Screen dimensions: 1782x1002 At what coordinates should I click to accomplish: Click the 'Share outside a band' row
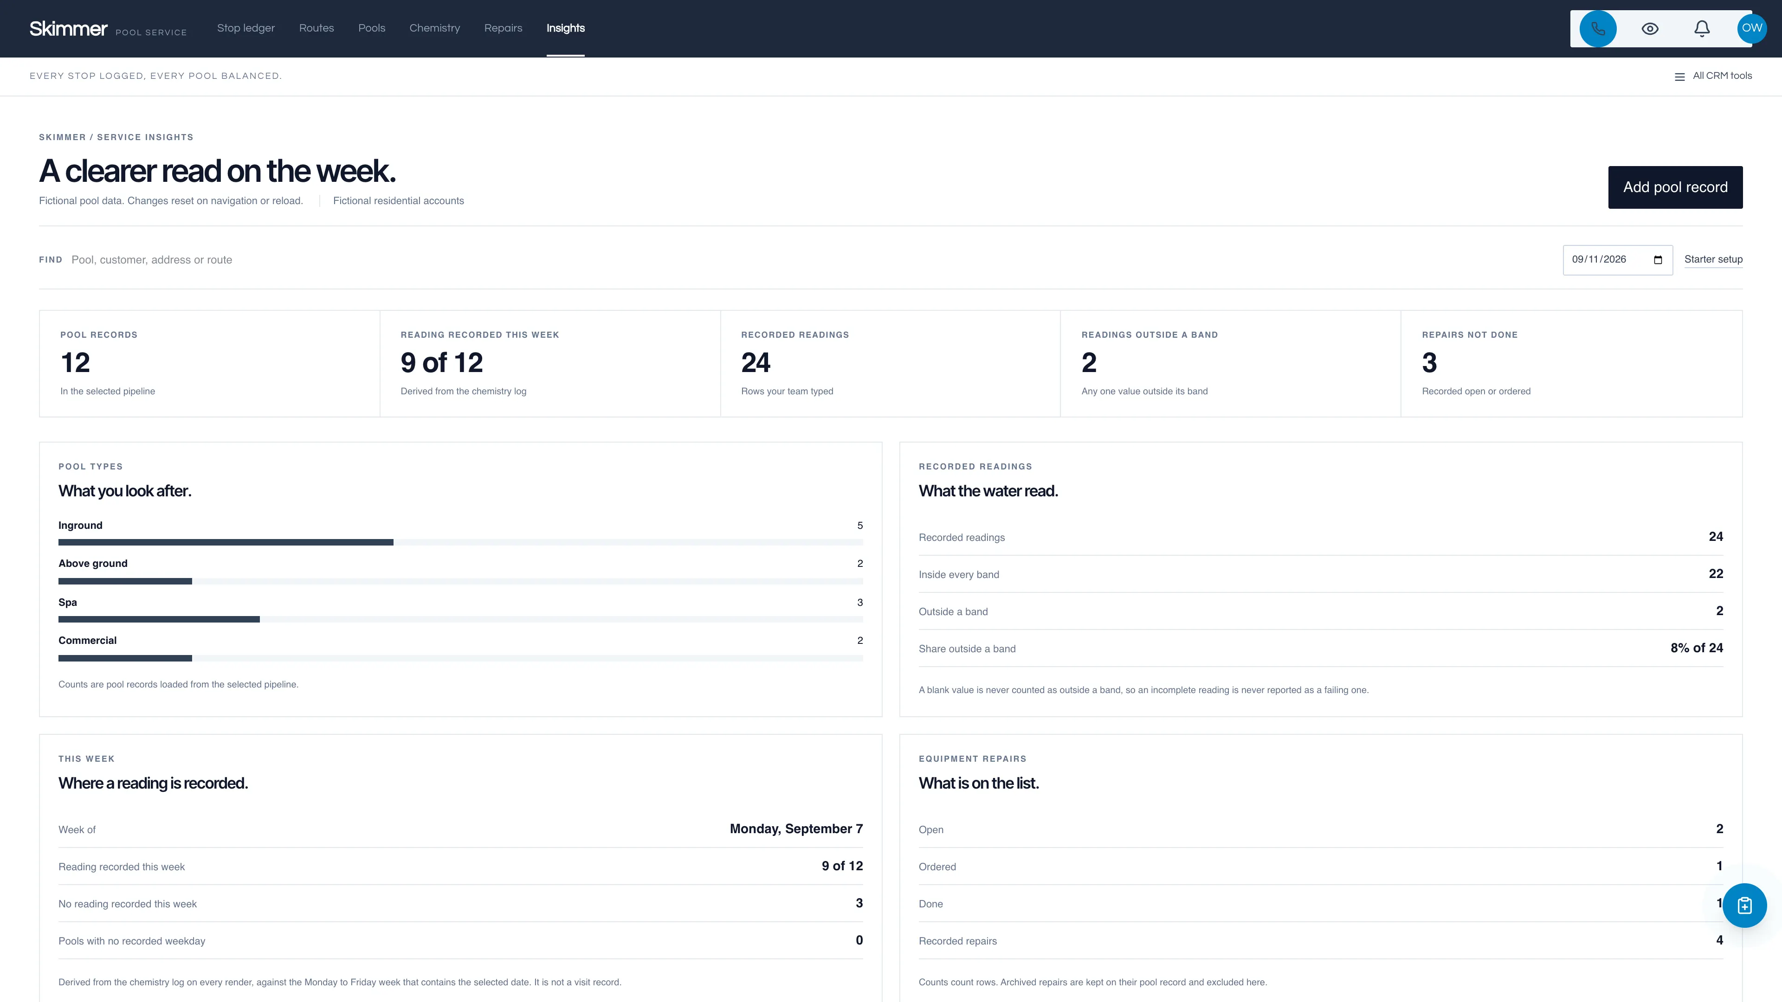pyautogui.click(x=1321, y=648)
